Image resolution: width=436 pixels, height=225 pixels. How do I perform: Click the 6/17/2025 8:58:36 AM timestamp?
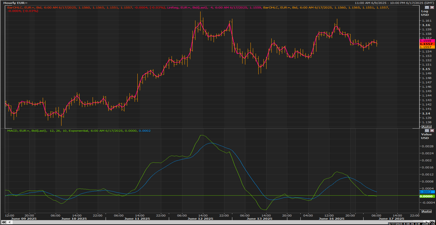404,224
